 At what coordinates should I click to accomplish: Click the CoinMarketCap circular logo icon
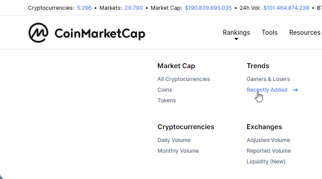[x=38, y=33]
